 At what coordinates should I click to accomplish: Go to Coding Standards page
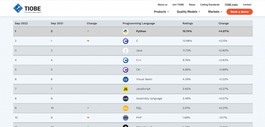(x=210, y=5)
